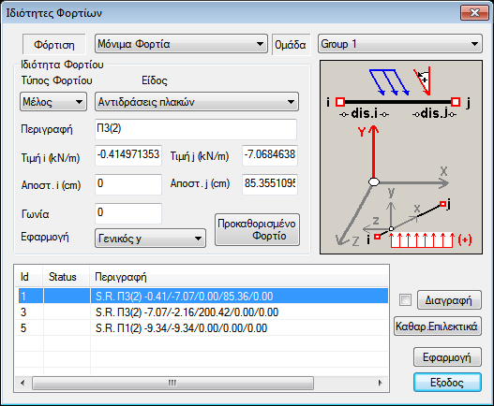Select load row 3 S.R. Π3(2) -7.07/-2.16
Screen dimensions: 494x406
[202, 312]
